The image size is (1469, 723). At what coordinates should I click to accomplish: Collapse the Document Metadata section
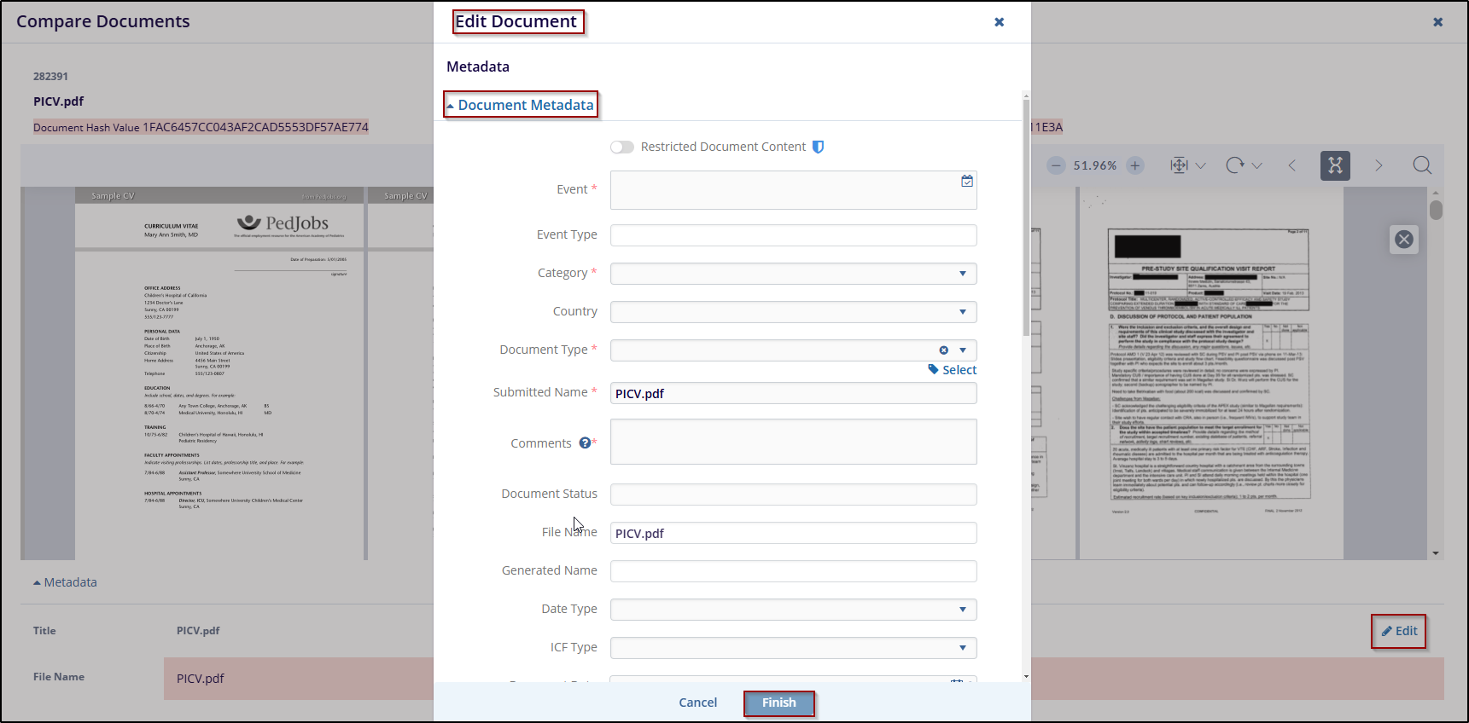click(520, 105)
